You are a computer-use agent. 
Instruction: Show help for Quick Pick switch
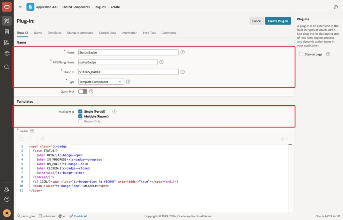[x=91, y=92]
